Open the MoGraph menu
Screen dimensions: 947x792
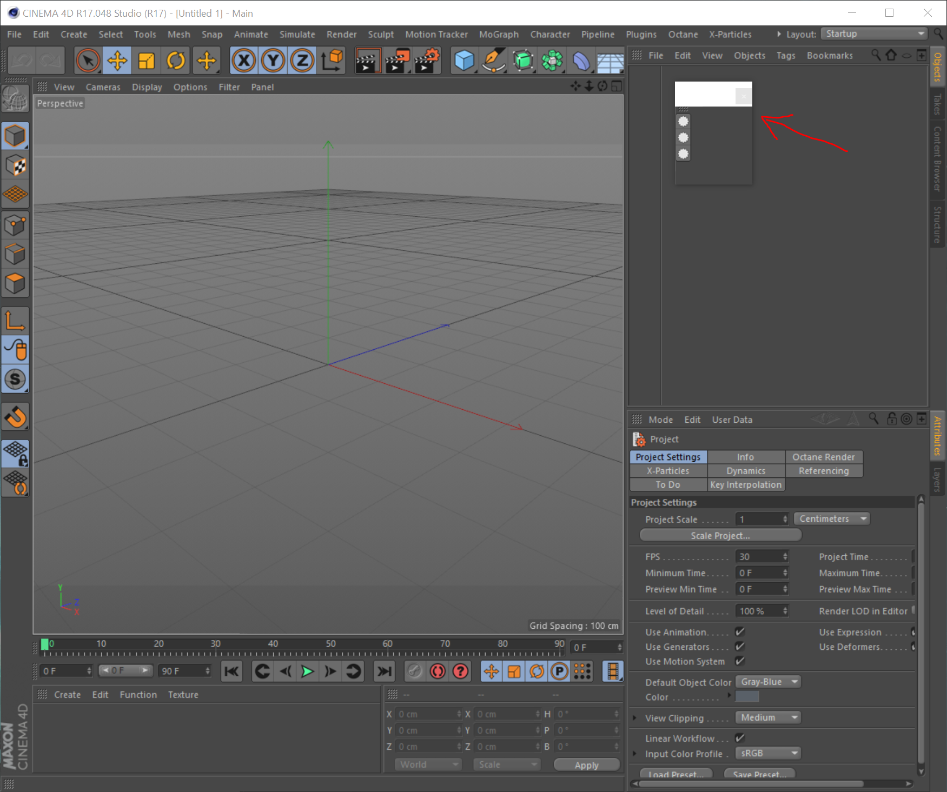499,34
